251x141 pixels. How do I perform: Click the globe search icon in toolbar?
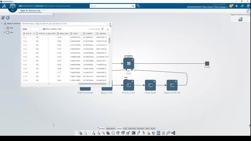pos(108,133)
